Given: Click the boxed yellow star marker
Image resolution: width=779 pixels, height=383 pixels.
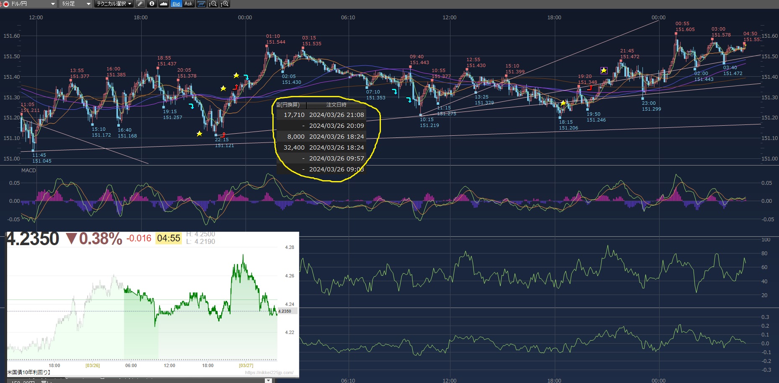Looking at the screenshot, I should 604,70.
